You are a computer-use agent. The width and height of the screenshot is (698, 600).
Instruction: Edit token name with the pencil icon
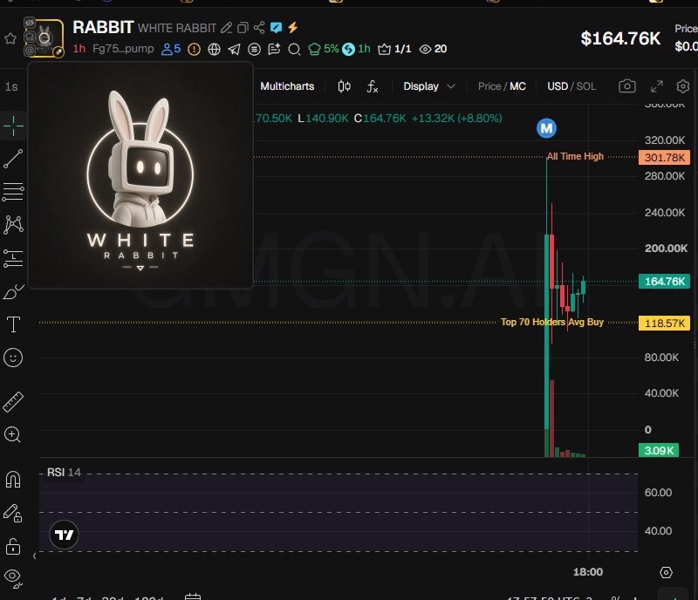tap(226, 28)
